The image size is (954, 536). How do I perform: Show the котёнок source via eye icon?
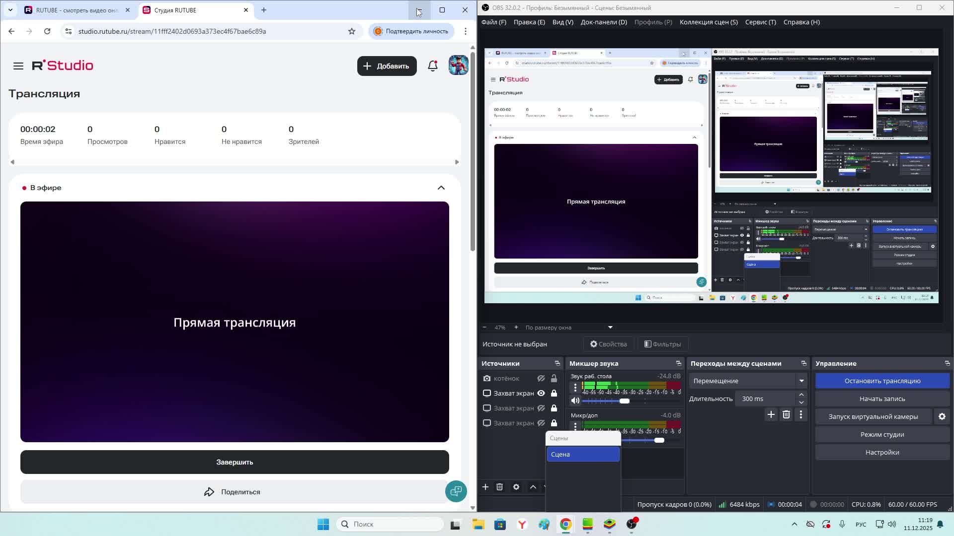pyautogui.click(x=541, y=378)
